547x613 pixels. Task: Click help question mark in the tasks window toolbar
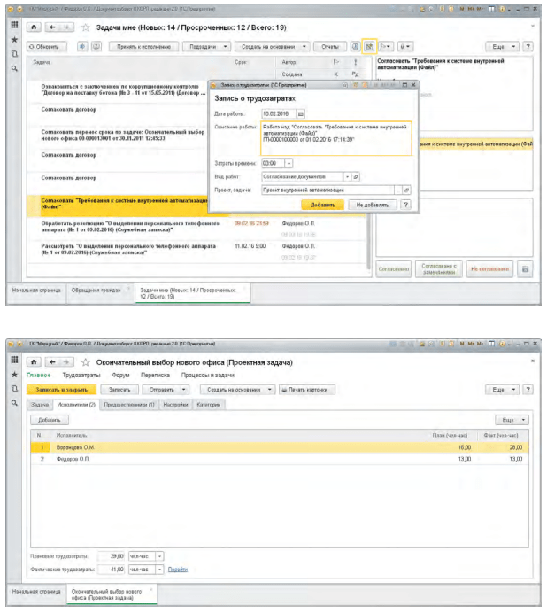click(528, 47)
